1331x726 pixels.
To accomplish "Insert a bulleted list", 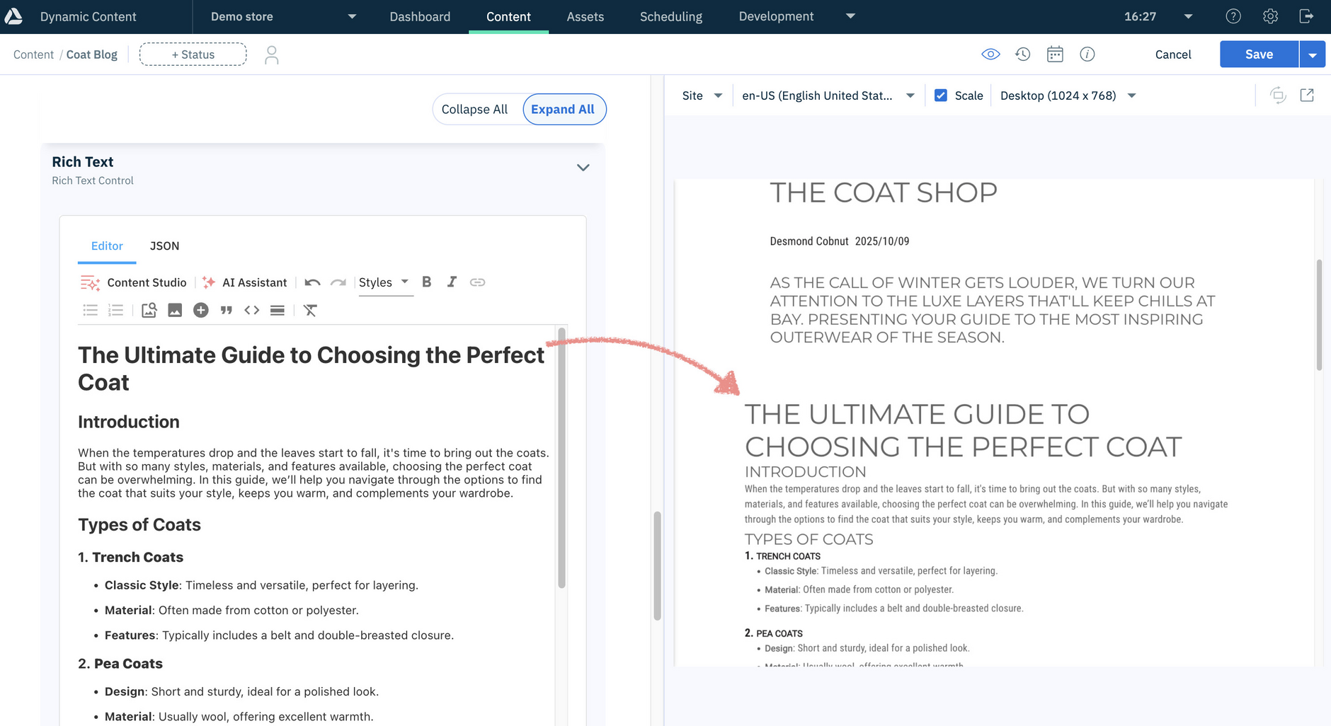I will (90, 310).
